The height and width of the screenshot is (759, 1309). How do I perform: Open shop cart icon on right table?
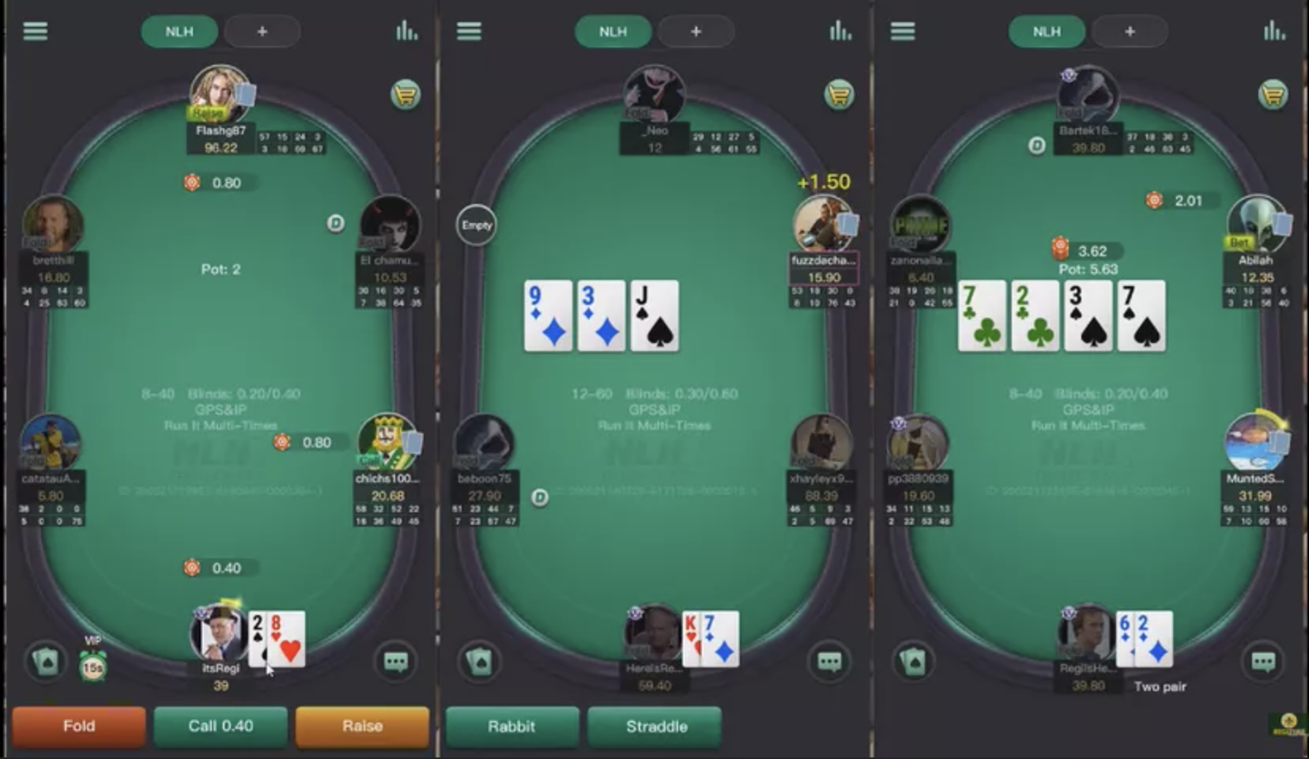coord(1273,95)
